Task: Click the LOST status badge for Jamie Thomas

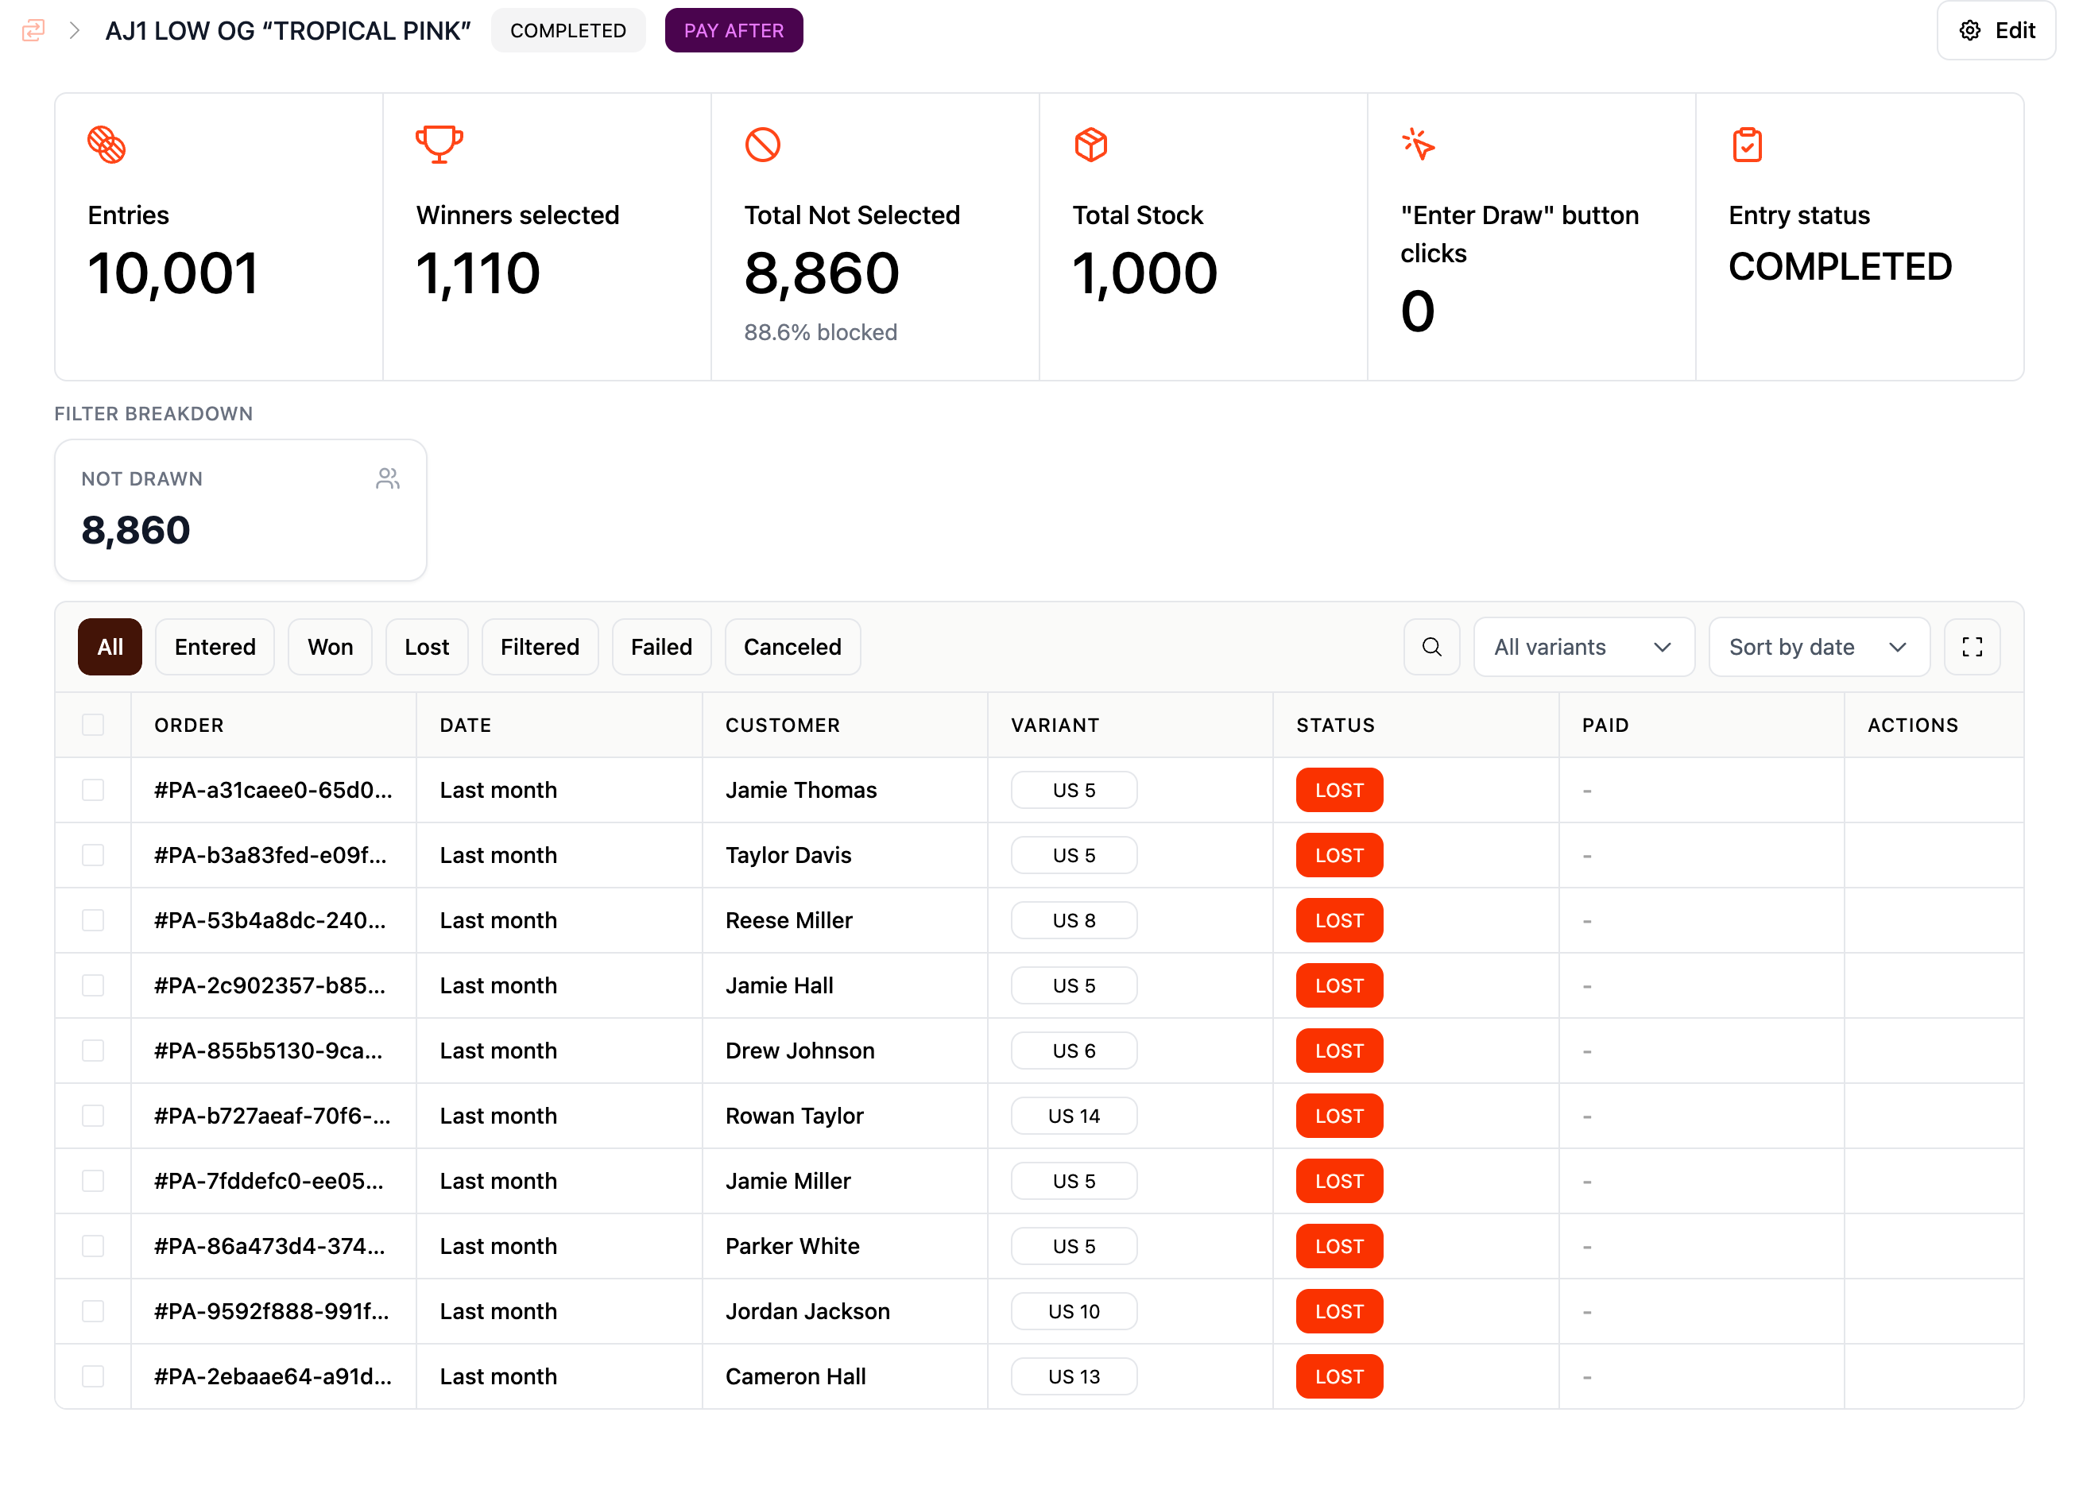Action: (1339, 790)
